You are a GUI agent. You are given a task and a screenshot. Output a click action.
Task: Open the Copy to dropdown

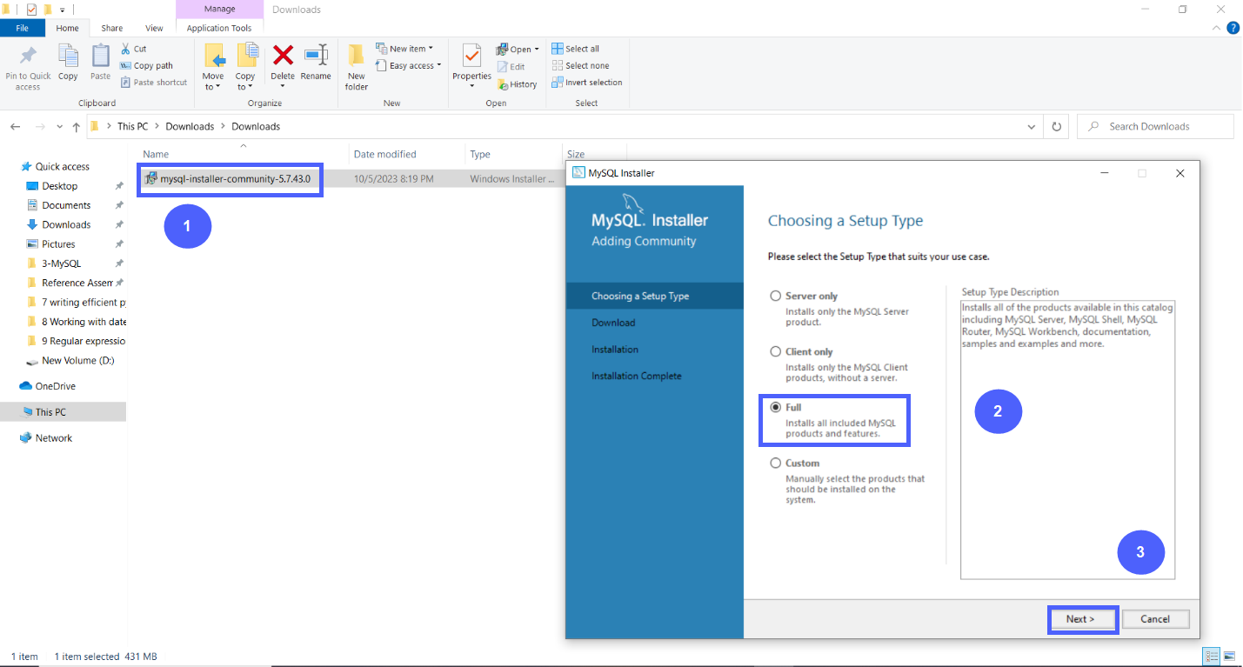[245, 82]
